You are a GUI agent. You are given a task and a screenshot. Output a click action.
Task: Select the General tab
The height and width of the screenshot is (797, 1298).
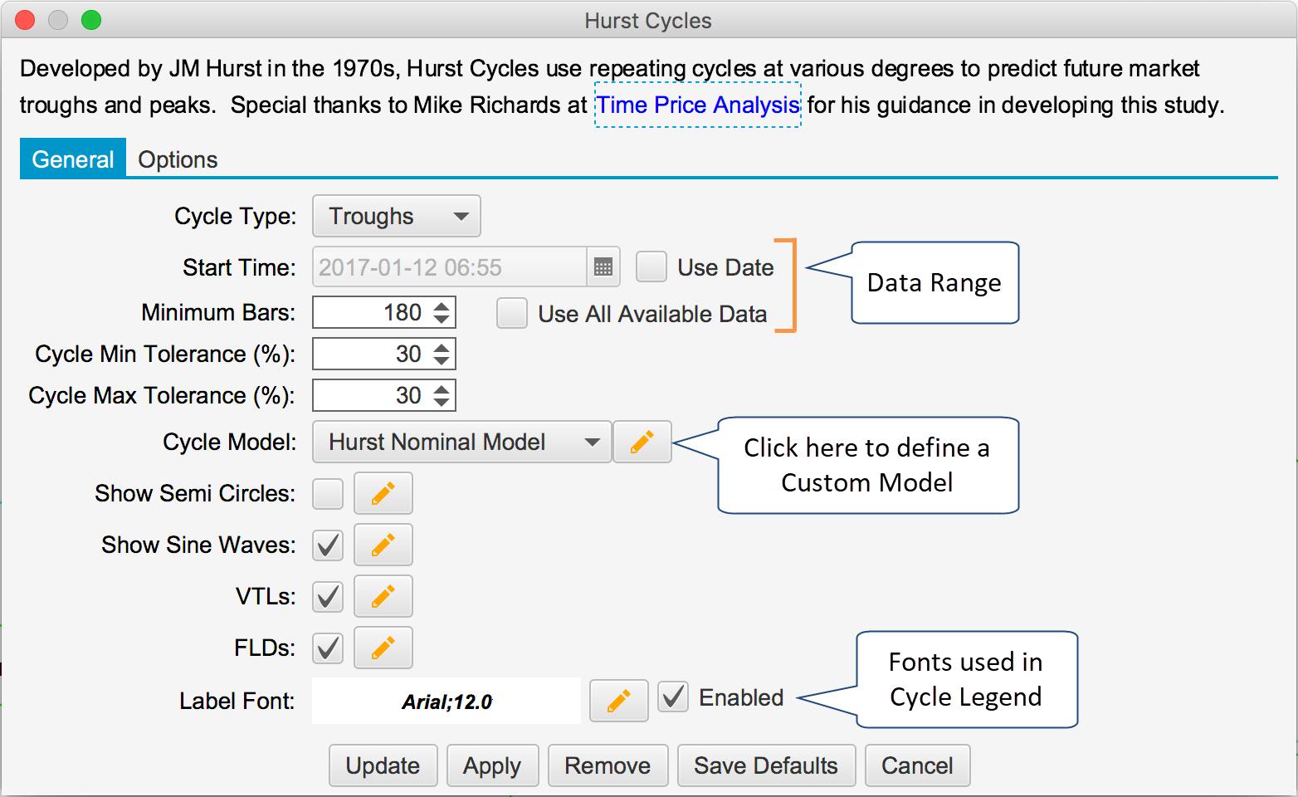tap(73, 159)
